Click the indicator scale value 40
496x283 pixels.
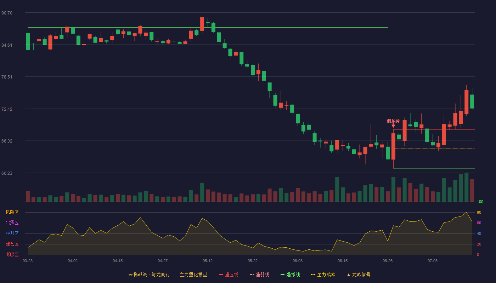point(479,233)
